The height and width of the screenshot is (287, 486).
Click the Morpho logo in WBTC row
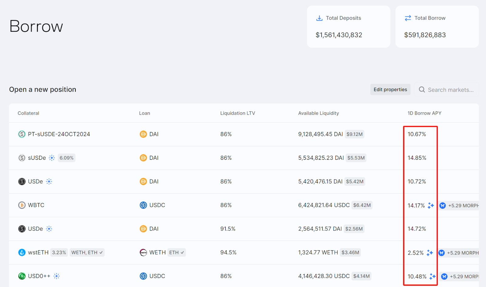click(443, 206)
